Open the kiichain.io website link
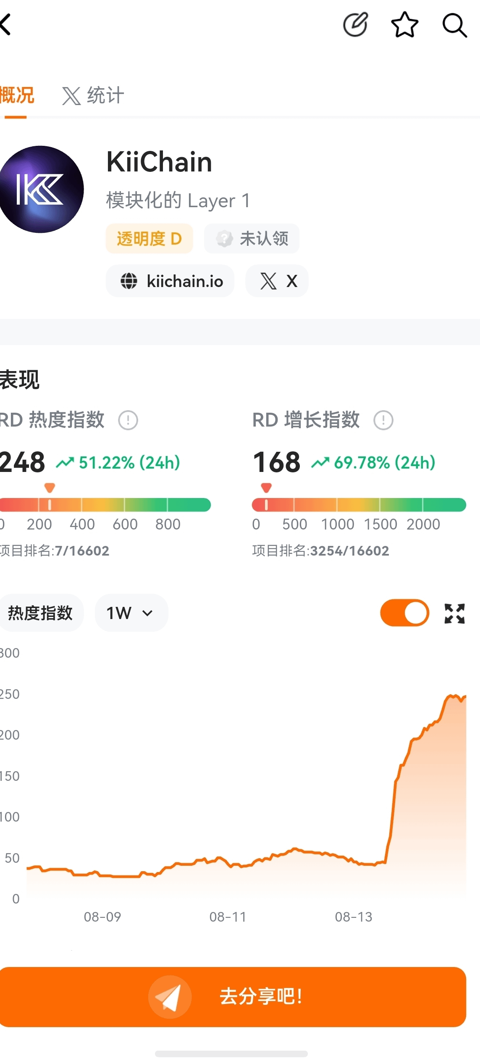This screenshot has height=1062, width=480. [x=170, y=281]
